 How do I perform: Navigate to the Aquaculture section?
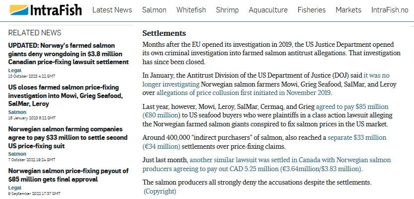click(268, 10)
